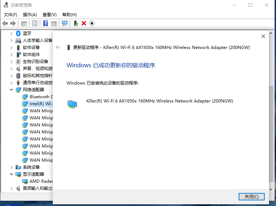The image size is (276, 206).
Task: Select the fingerprint 生物识别设备 icon
Action: (x=18, y=62)
